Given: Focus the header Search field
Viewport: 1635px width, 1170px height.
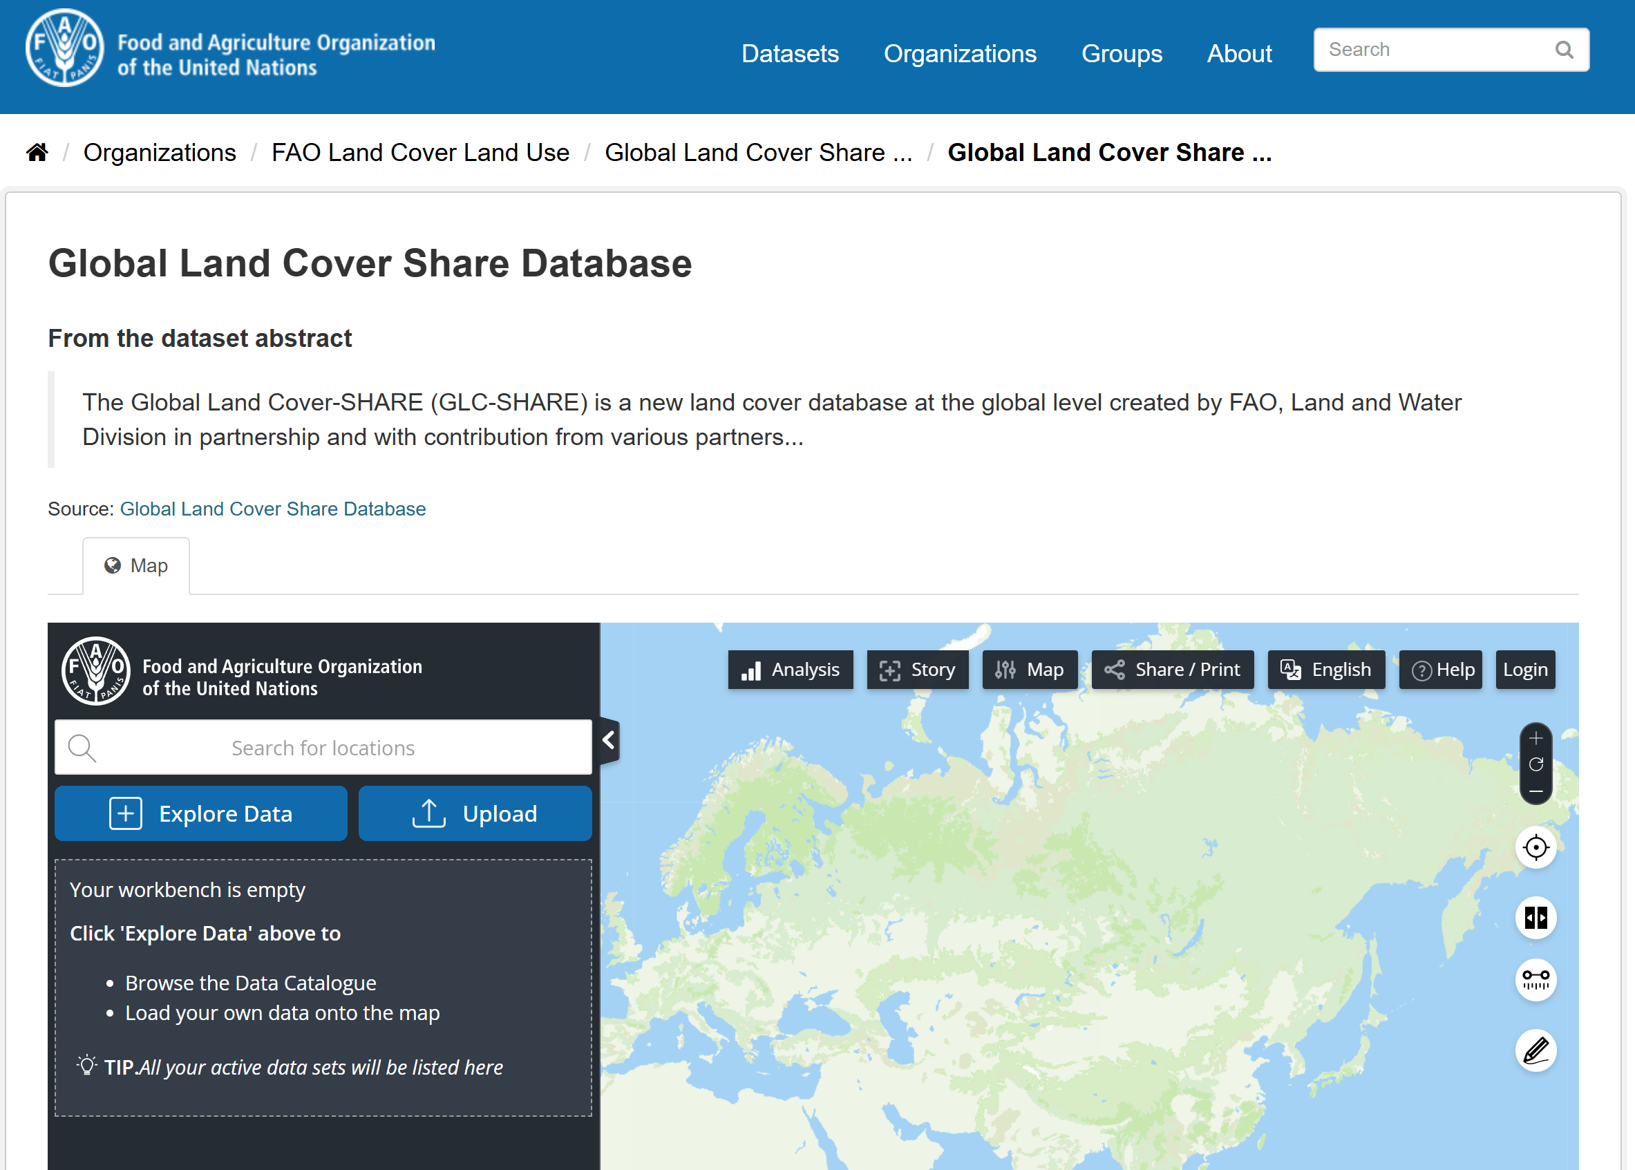Looking at the screenshot, I should coord(1451,50).
